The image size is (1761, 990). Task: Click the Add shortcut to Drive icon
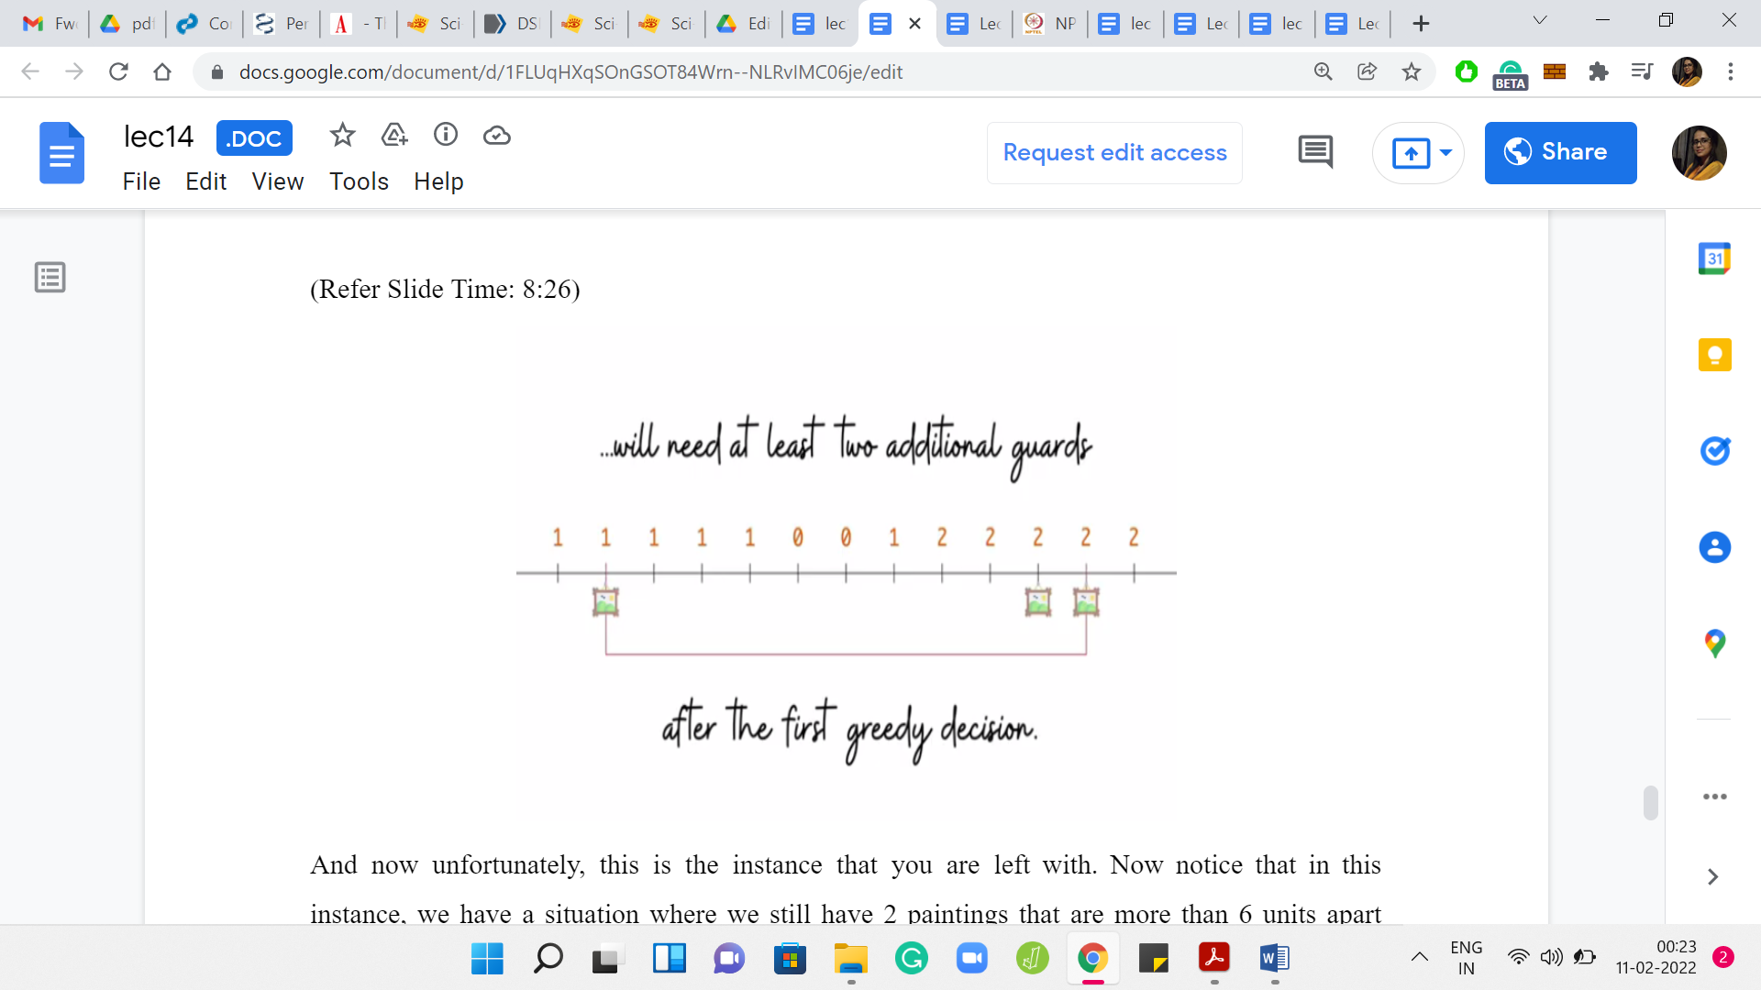pyautogui.click(x=394, y=136)
